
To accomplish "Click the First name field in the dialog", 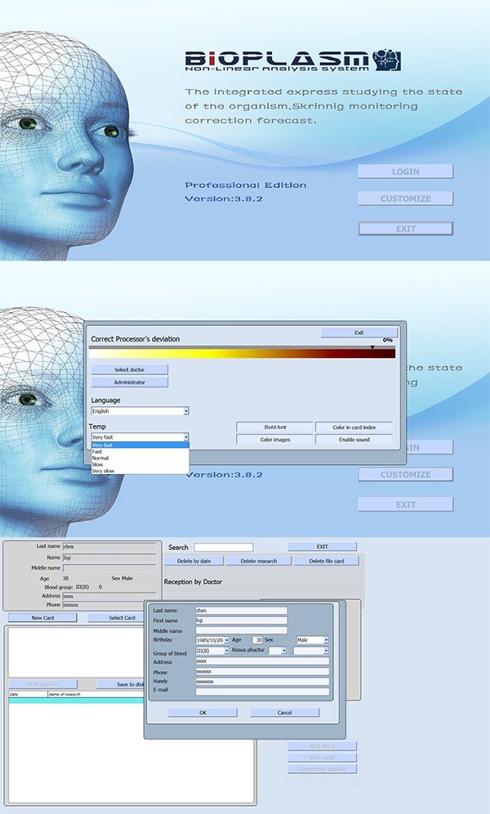I will pyautogui.click(x=241, y=620).
